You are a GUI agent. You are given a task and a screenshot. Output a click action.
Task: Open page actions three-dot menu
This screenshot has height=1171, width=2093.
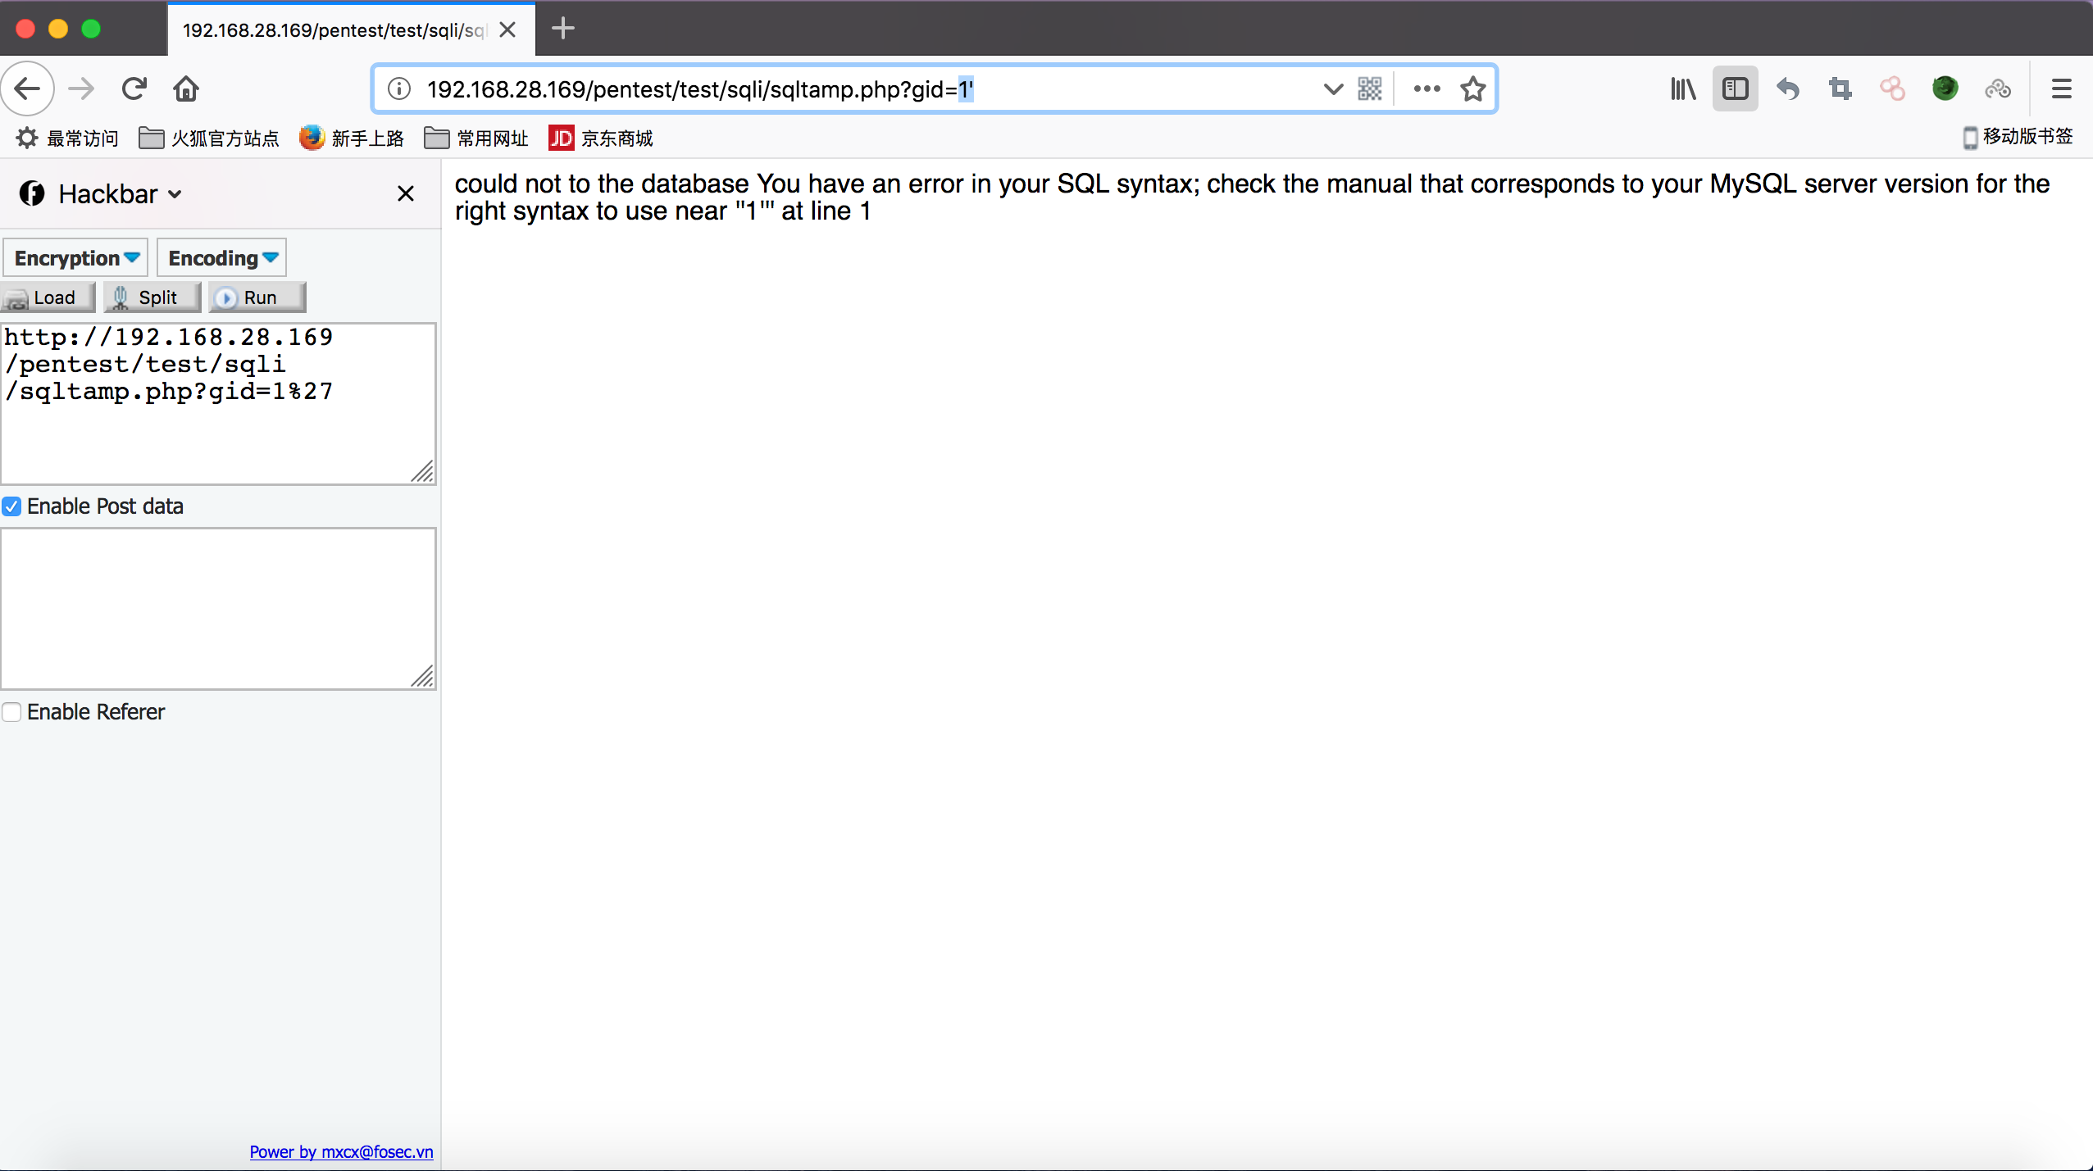[x=1426, y=89]
